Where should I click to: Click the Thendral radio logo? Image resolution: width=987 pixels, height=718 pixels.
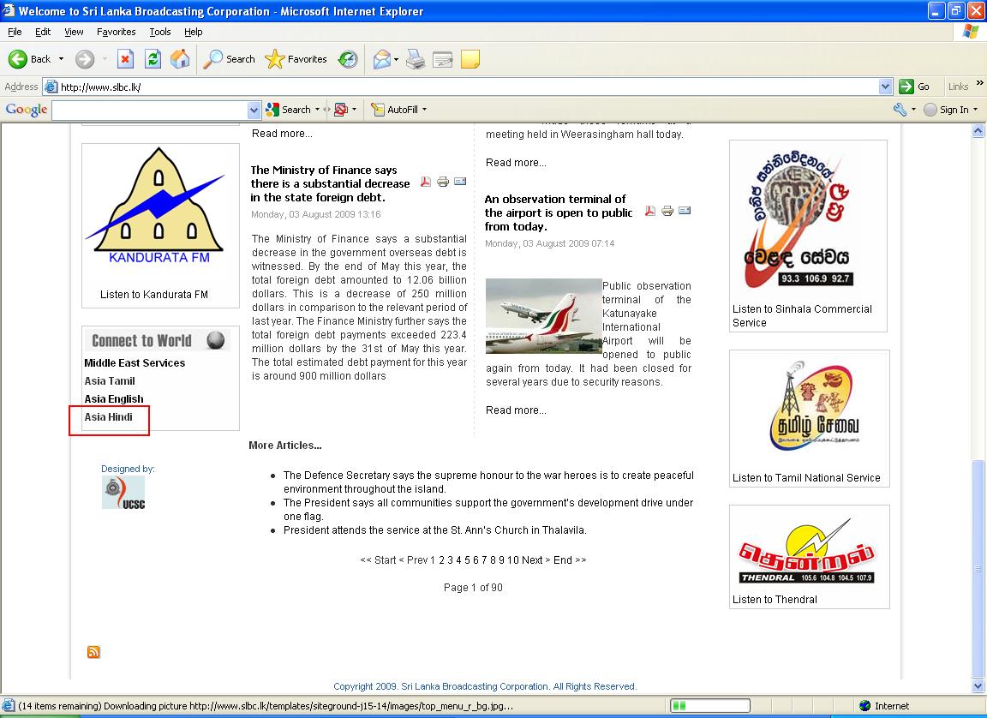pyautogui.click(x=806, y=552)
